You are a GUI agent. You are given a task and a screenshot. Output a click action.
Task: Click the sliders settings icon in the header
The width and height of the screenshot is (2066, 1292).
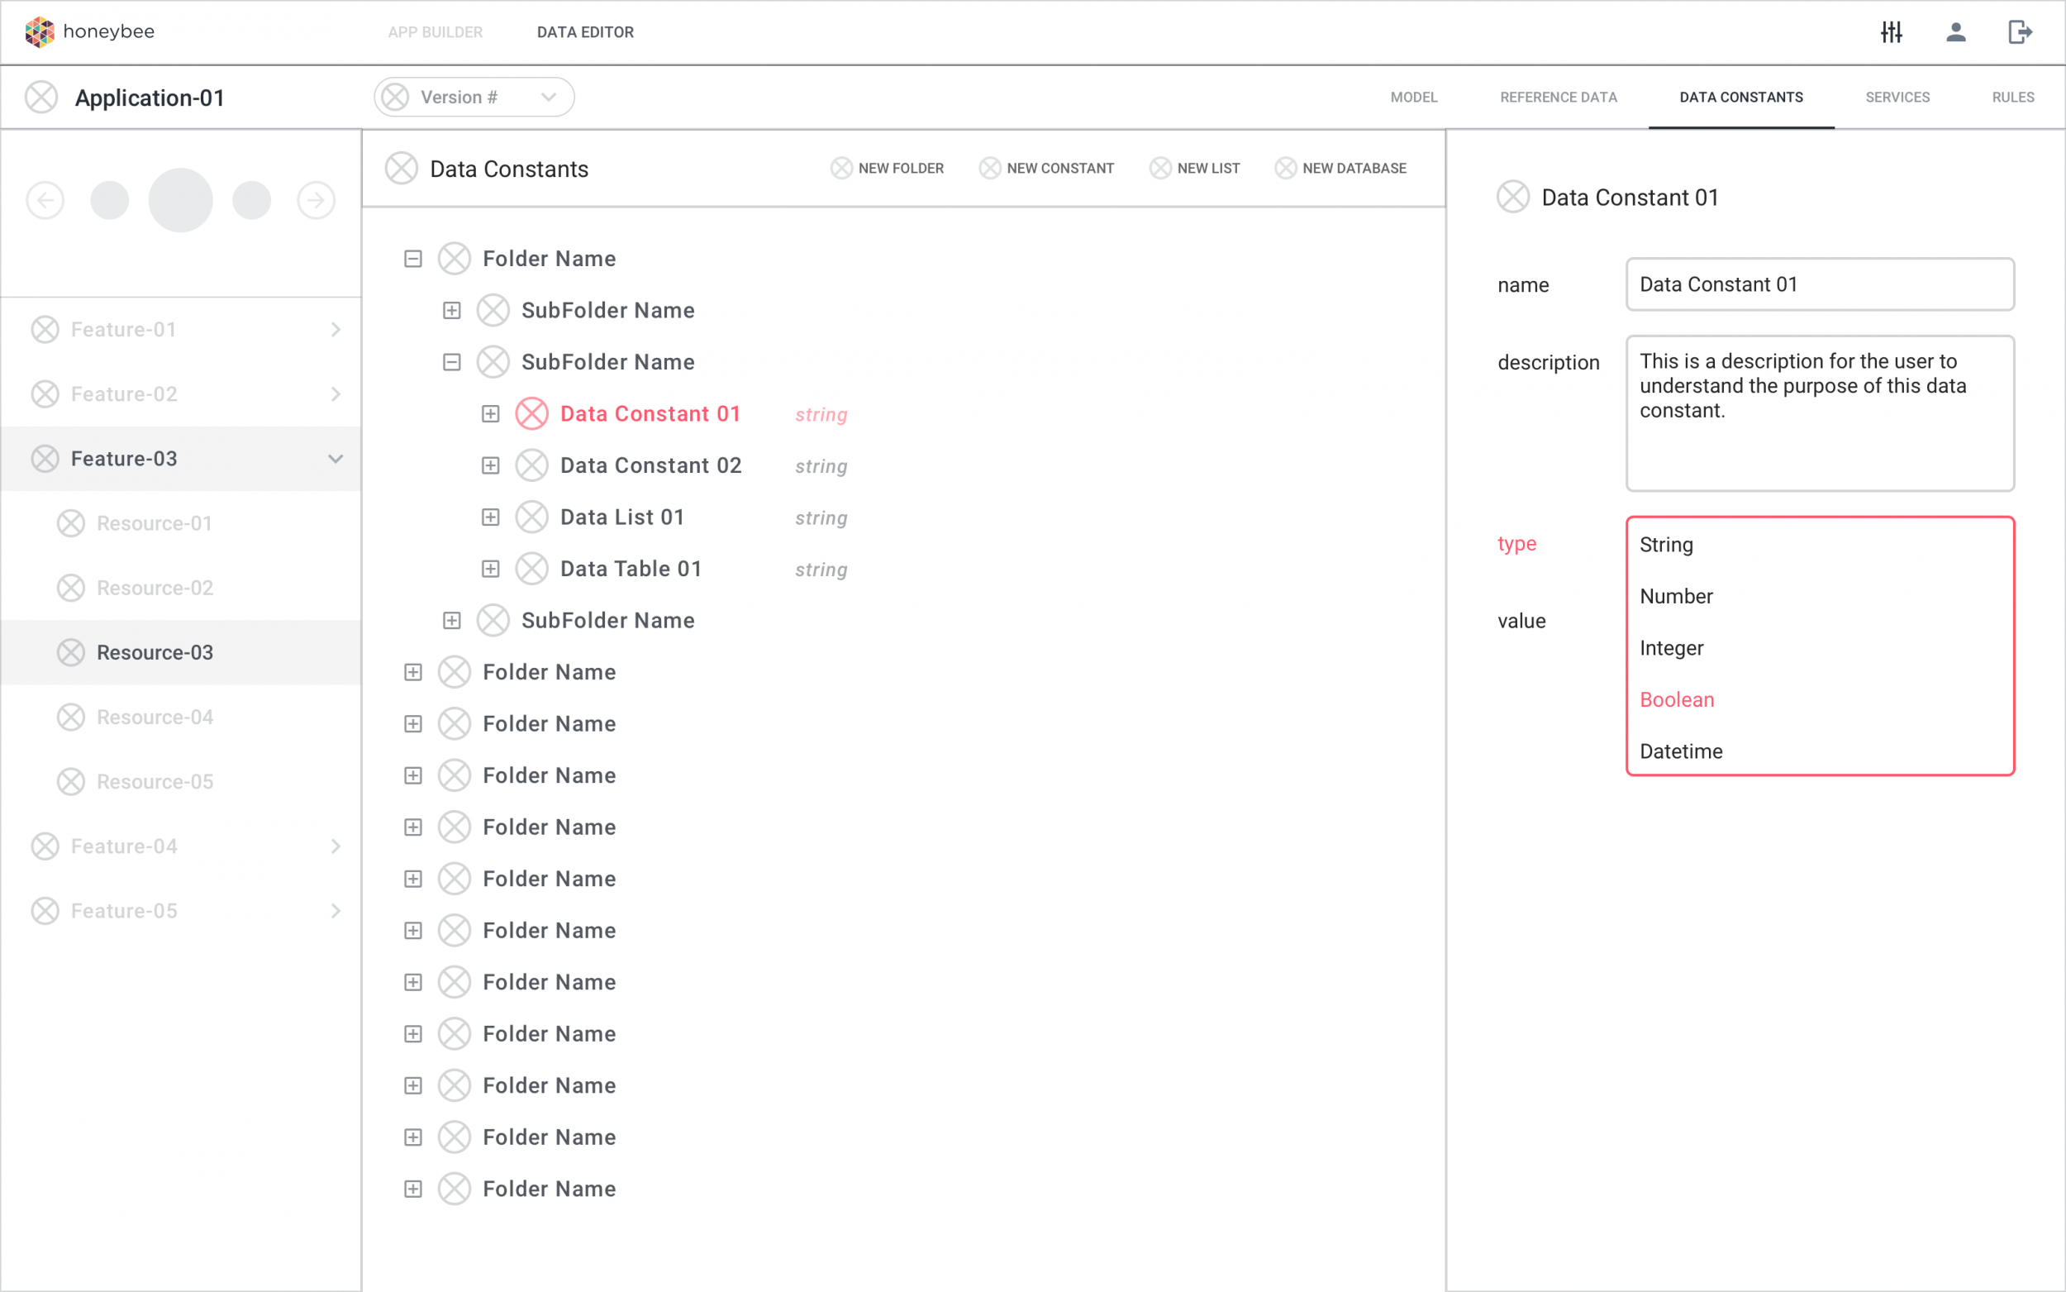pyautogui.click(x=1891, y=32)
